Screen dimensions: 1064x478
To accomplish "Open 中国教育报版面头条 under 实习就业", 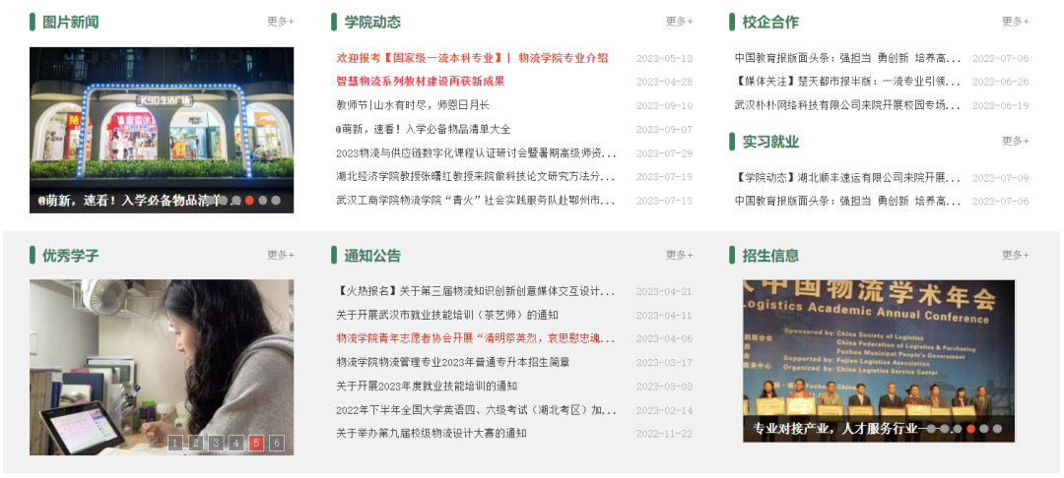I will pyautogui.click(x=847, y=201).
